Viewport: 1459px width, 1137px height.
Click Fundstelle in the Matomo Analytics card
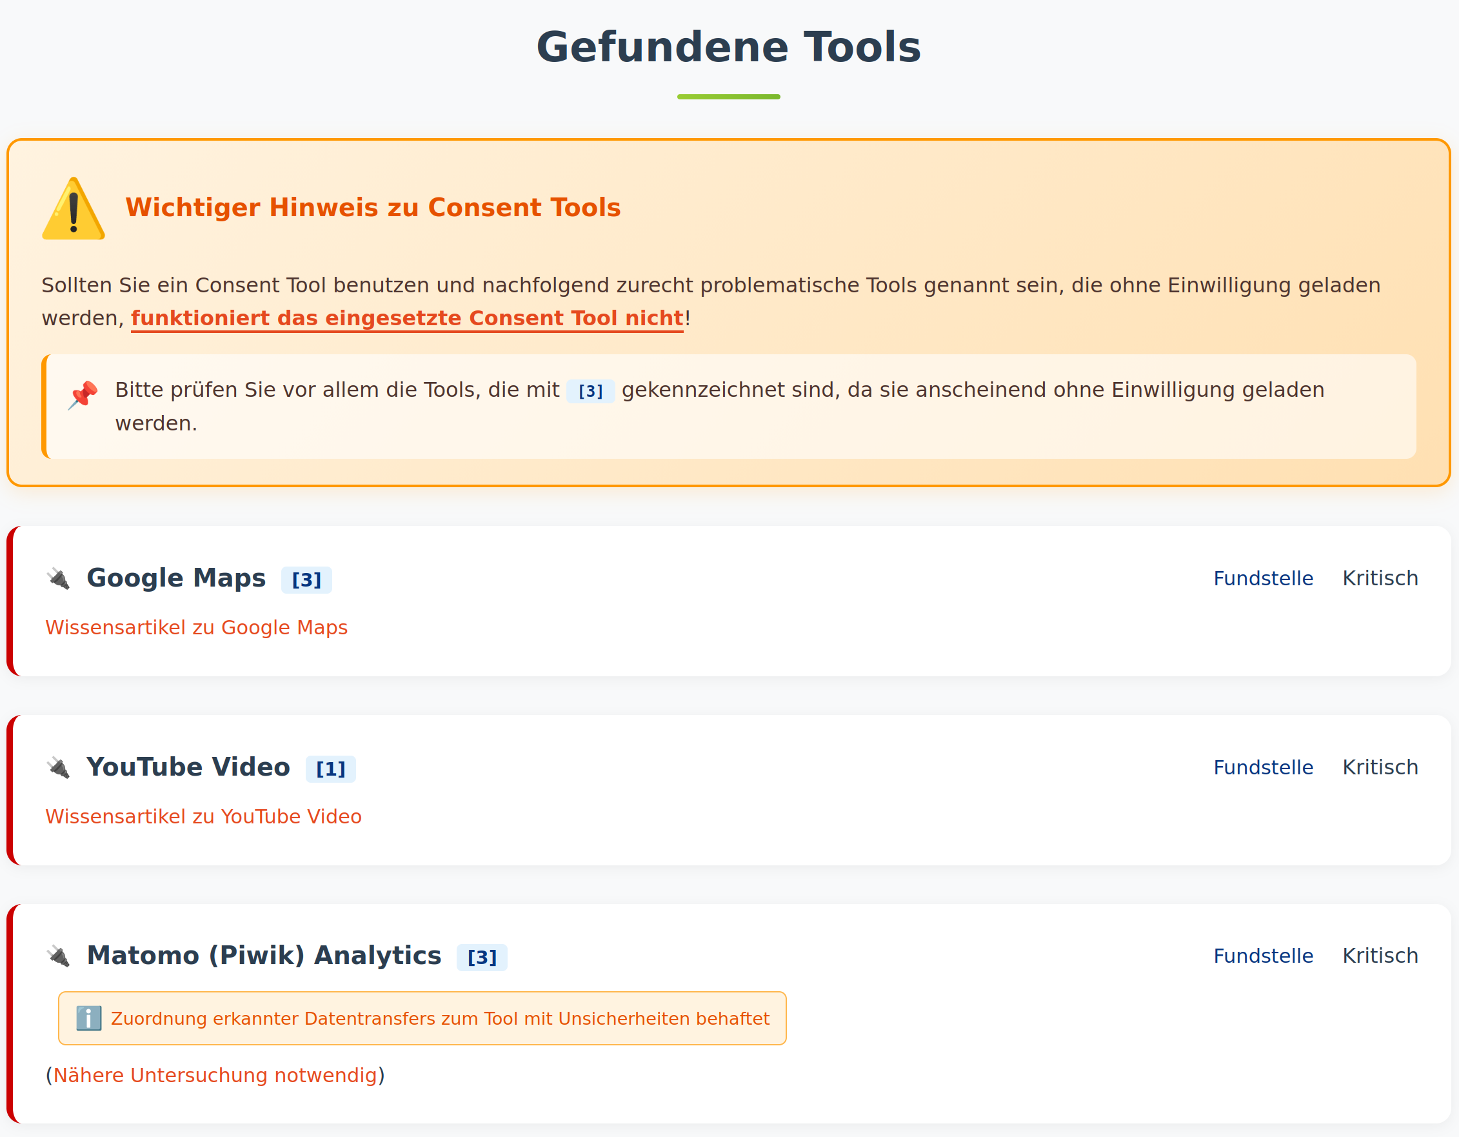point(1264,956)
